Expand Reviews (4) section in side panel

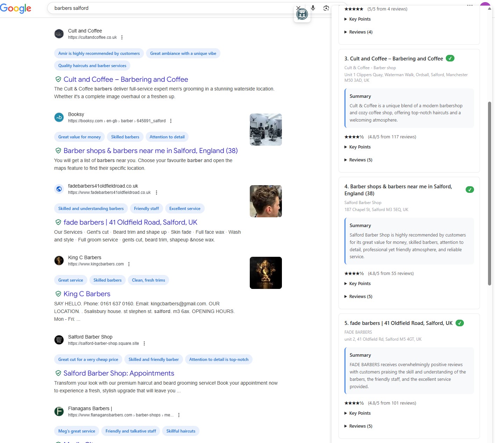pos(361,32)
